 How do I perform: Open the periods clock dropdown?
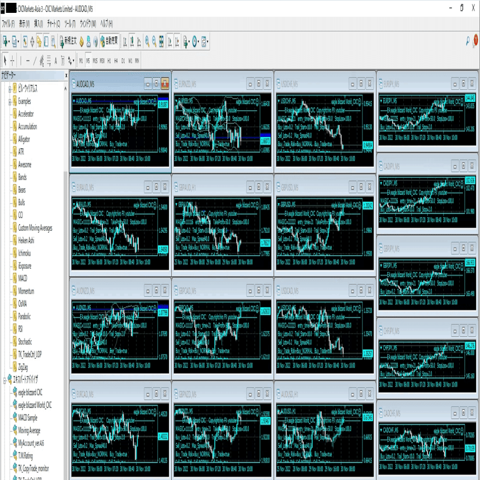(x=195, y=41)
